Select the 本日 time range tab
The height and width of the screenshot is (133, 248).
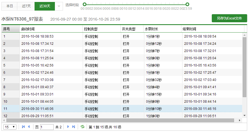click(9, 6)
